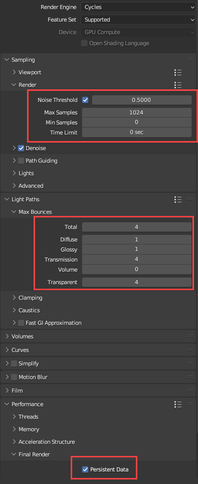Viewport: 198px width, 484px height.
Task: Click the Sampling panel drag grip
Action: click(190, 60)
